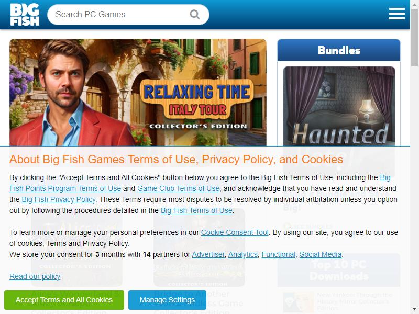The image size is (419, 314).
Task: Click the Analytics partners link
Action: 242,254
